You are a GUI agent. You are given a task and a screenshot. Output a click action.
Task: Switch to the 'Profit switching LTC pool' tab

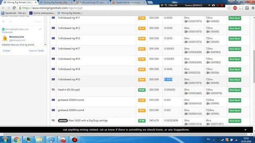click(x=92, y=2)
